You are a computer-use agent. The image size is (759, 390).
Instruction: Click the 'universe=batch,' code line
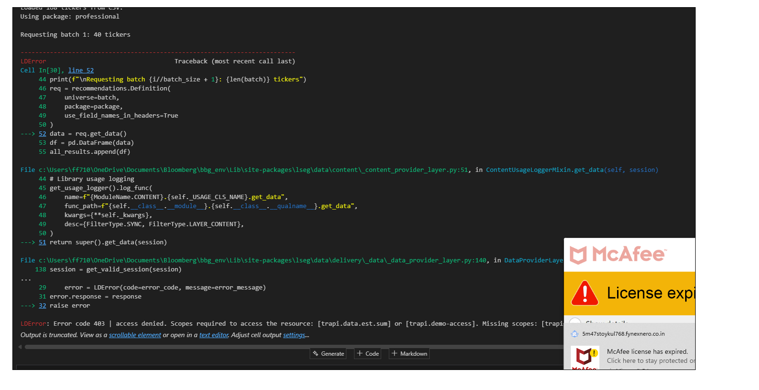click(x=92, y=98)
